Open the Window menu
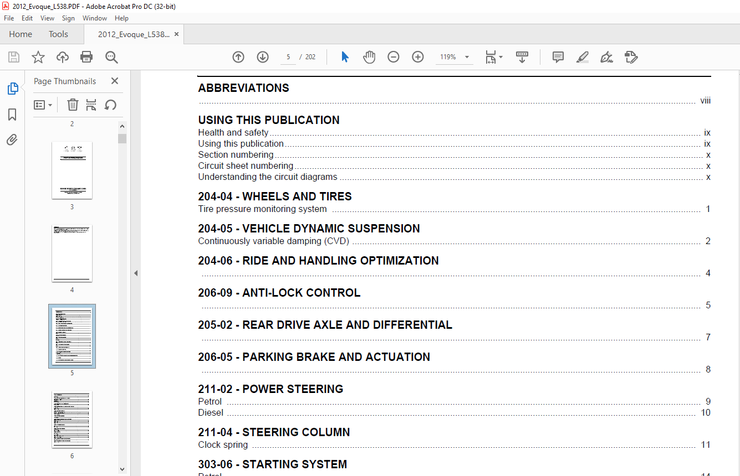The height and width of the screenshot is (476, 740). (95, 18)
